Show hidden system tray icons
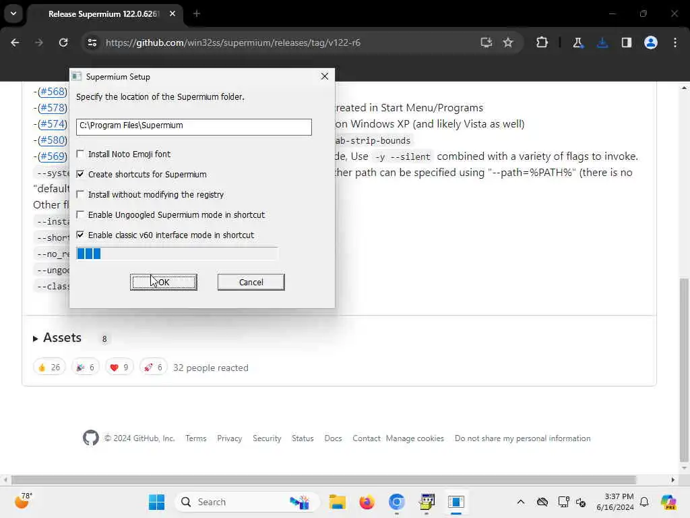The height and width of the screenshot is (518, 690). point(521,502)
